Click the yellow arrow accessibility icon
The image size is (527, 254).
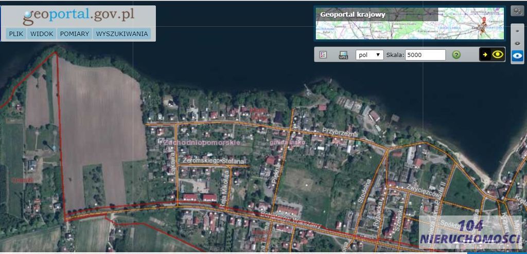[485, 54]
